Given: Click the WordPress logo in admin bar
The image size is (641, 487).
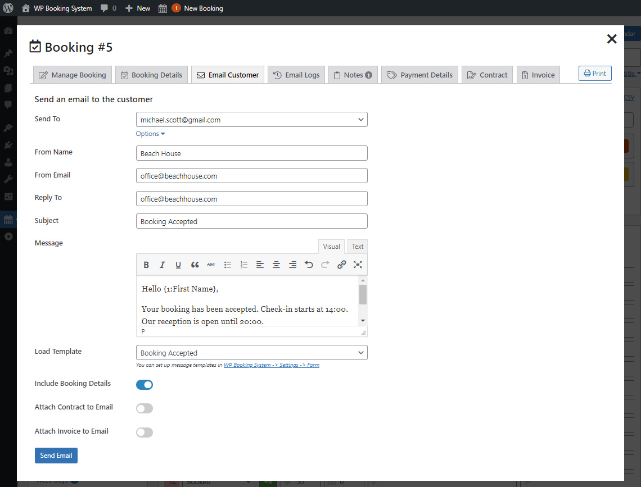Looking at the screenshot, I should click(8, 8).
